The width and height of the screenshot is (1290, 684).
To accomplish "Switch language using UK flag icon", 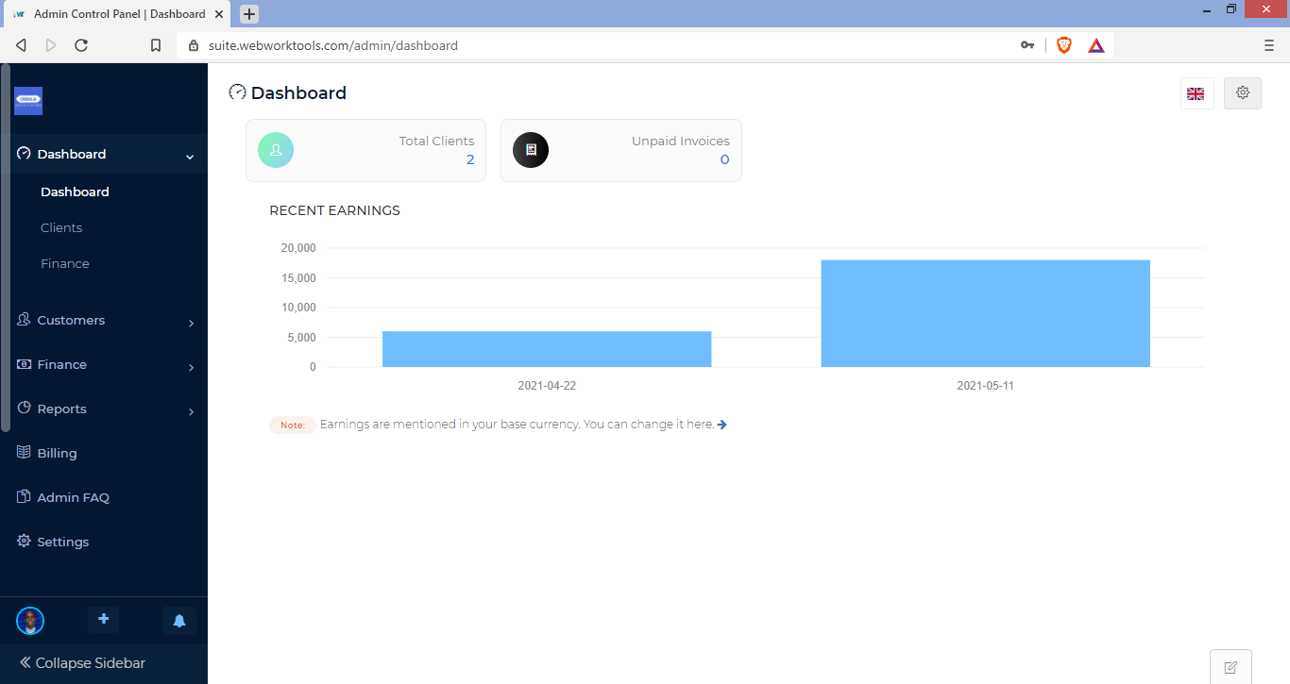I will pos(1197,93).
